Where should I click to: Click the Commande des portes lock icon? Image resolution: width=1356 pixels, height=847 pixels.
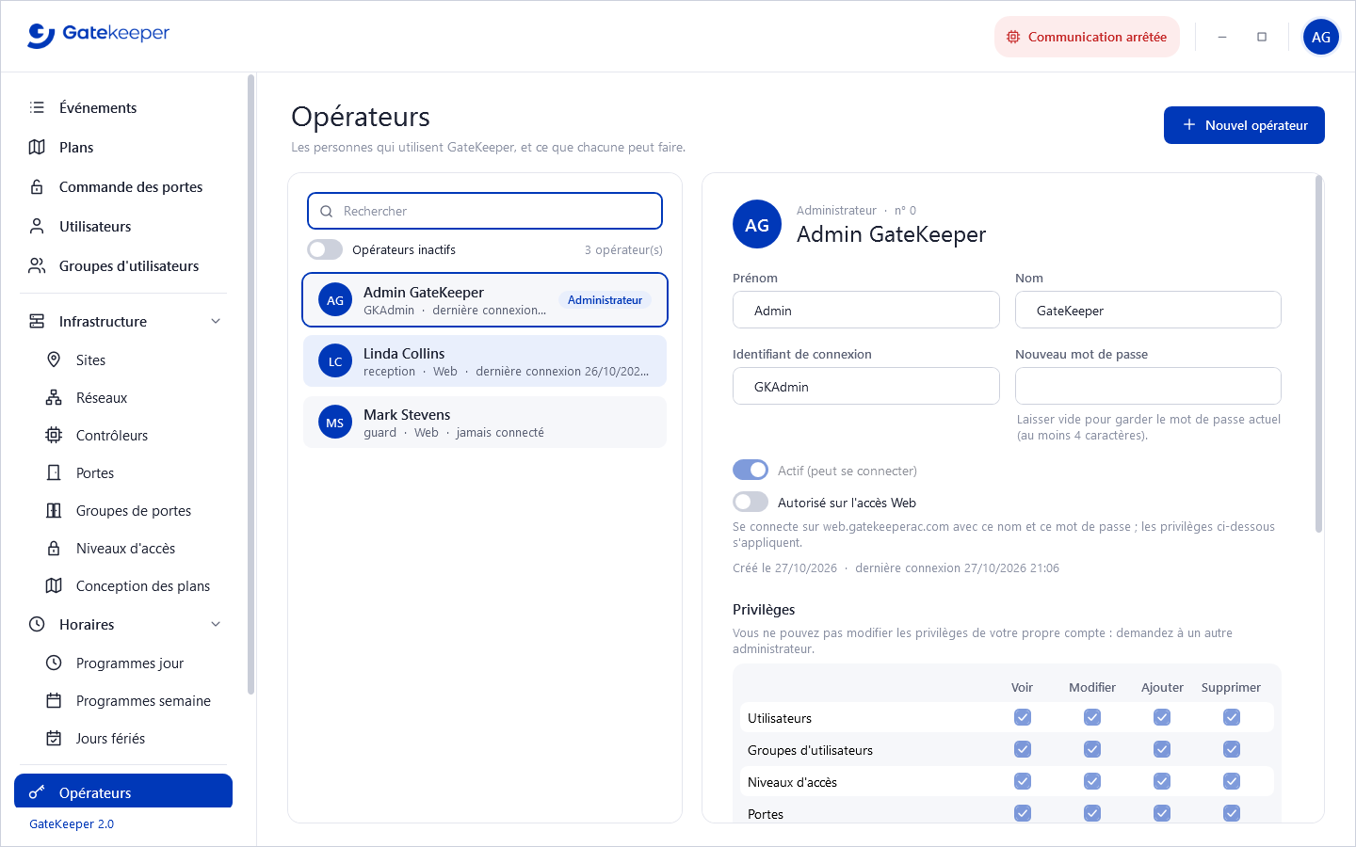pos(37,186)
